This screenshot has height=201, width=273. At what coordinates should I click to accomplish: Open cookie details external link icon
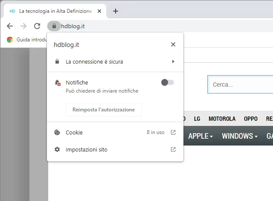173,132
